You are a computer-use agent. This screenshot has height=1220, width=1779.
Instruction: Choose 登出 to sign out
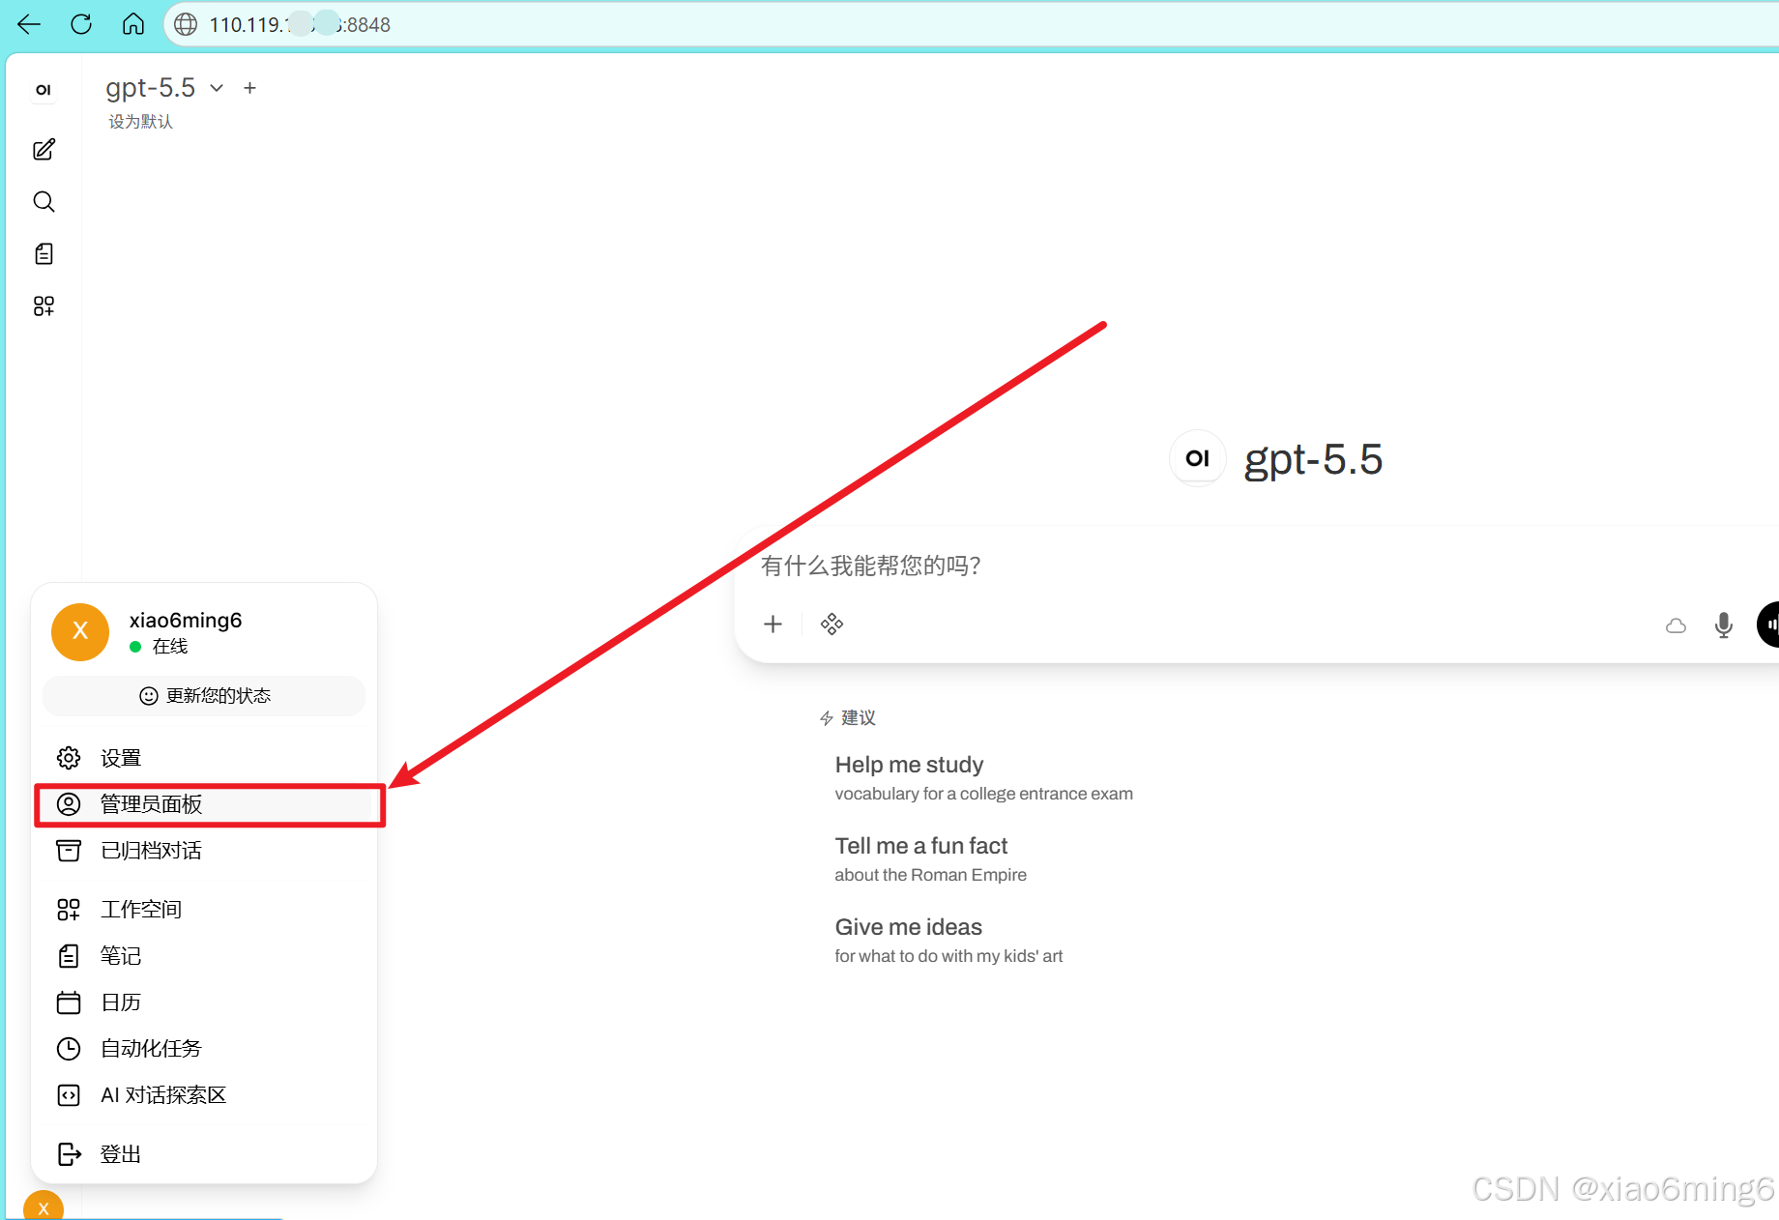tap(204, 1153)
